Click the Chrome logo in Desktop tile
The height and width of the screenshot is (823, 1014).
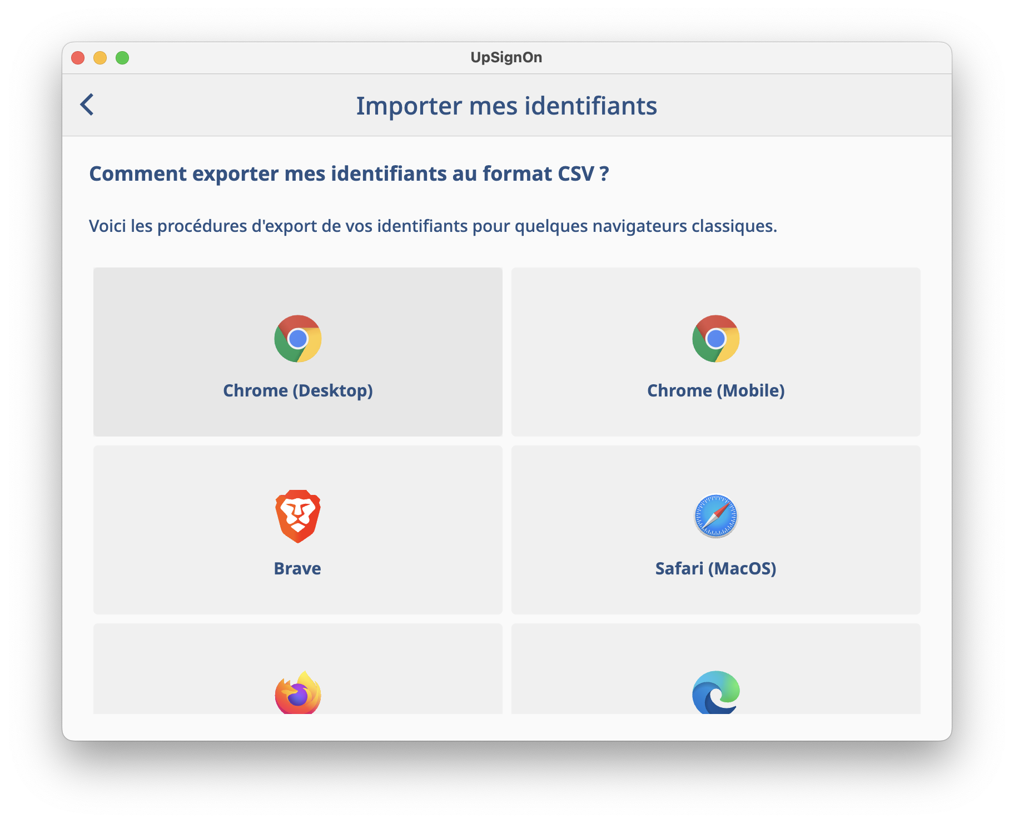coord(298,339)
